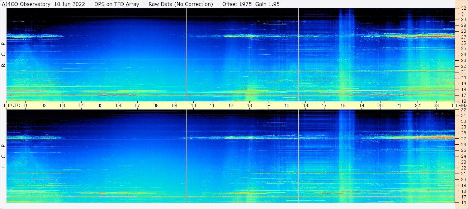
Task: Click the '02' hour label on time axis
Action: coord(44,105)
